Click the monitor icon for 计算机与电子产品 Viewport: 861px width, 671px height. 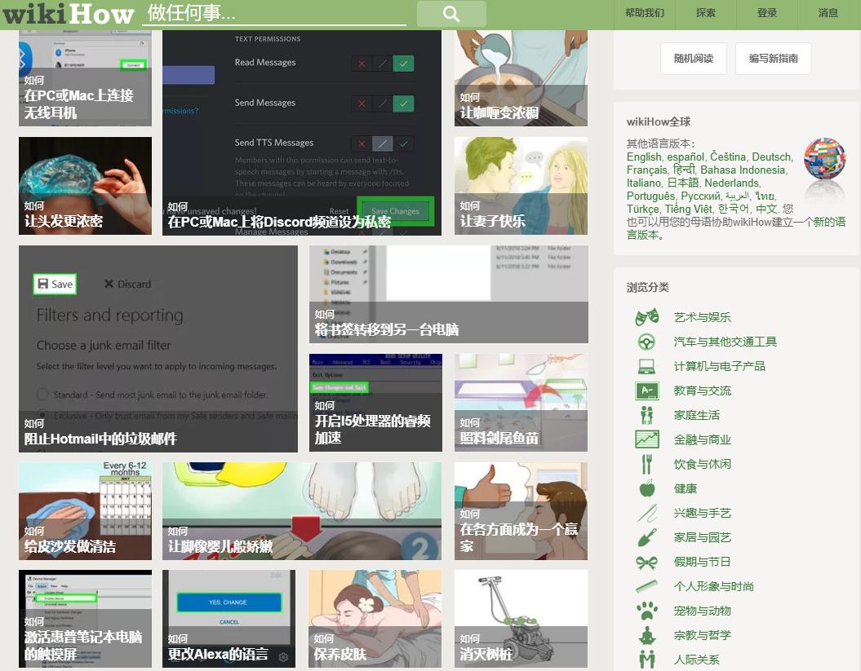(648, 366)
